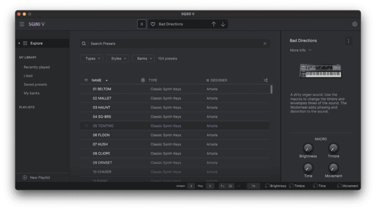Click Time knob in the status bar
This screenshot has width=376, height=210.
(315, 186)
